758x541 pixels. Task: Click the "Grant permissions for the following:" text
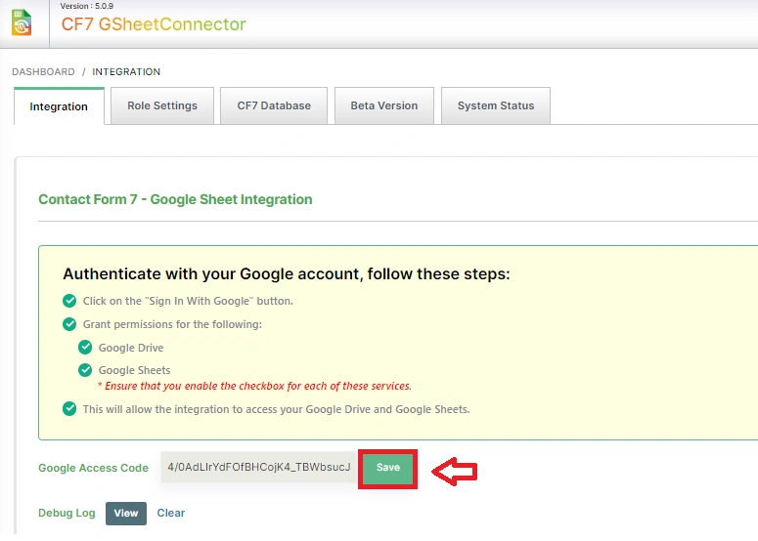pos(172,324)
